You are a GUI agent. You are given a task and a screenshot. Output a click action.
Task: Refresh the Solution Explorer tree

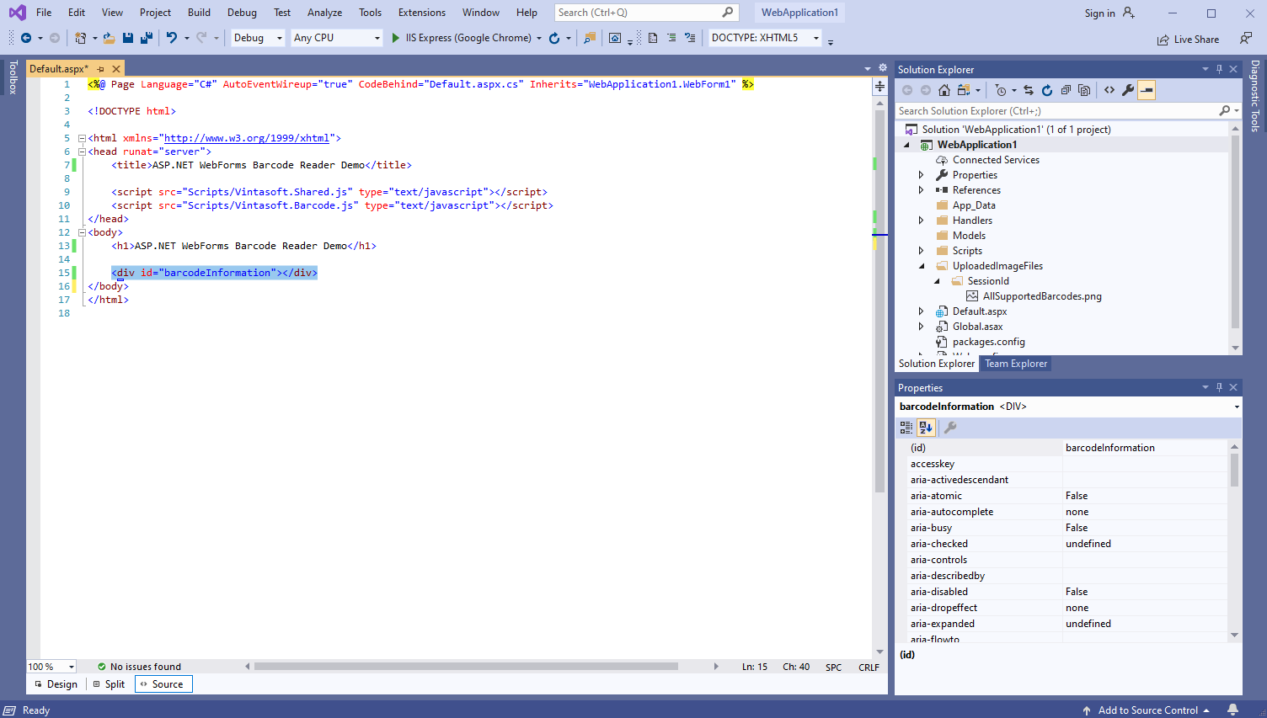click(x=1047, y=90)
